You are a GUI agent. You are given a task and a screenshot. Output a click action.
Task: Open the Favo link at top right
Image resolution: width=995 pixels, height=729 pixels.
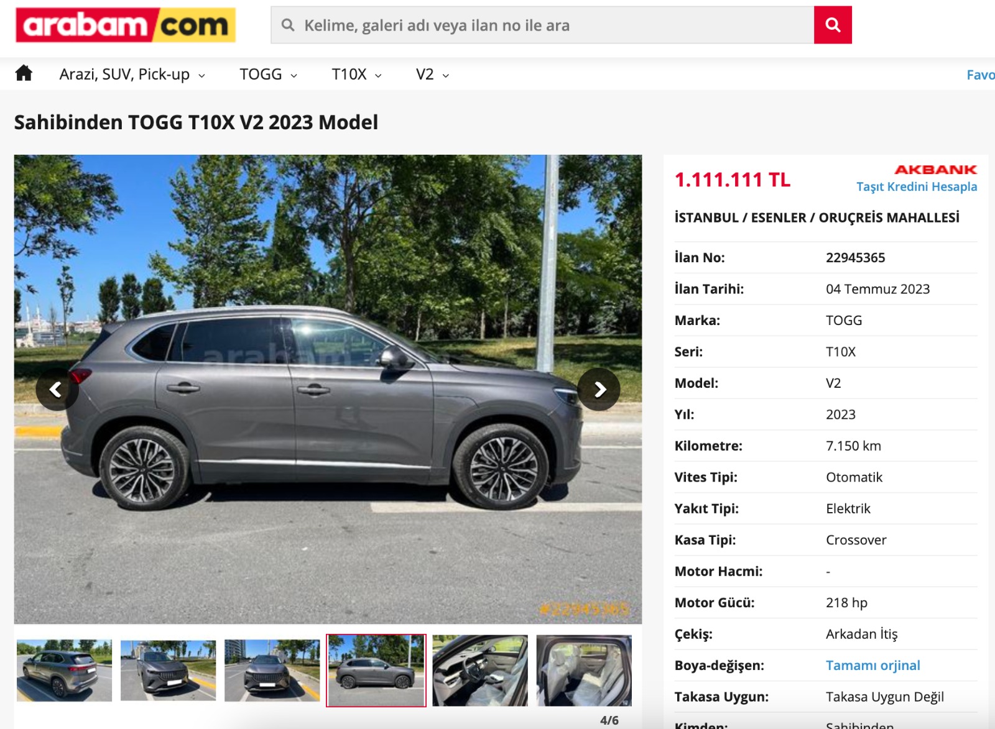pos(981,75)
